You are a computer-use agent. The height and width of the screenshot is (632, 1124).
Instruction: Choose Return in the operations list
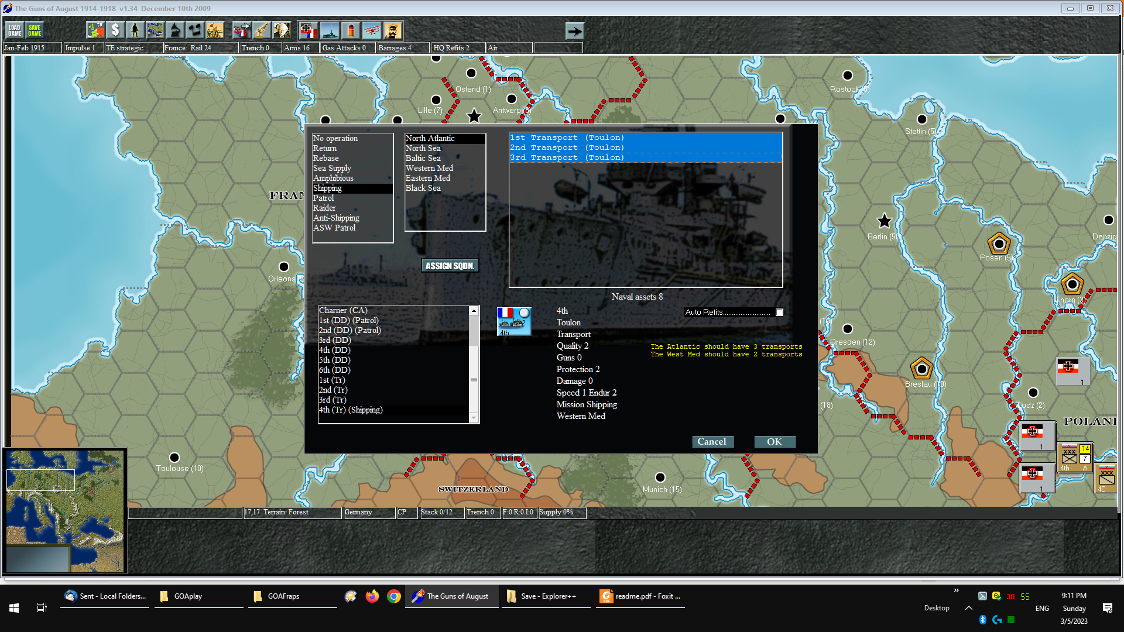click(352, 149)
